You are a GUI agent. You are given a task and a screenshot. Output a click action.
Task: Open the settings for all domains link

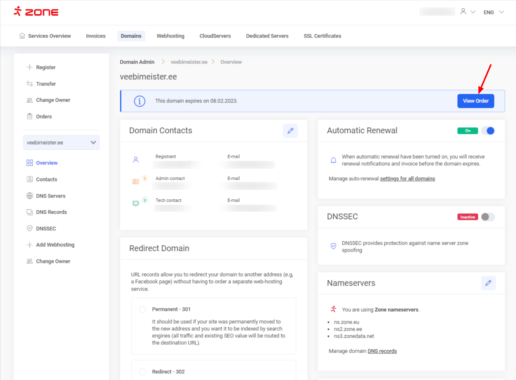[407, 179]
